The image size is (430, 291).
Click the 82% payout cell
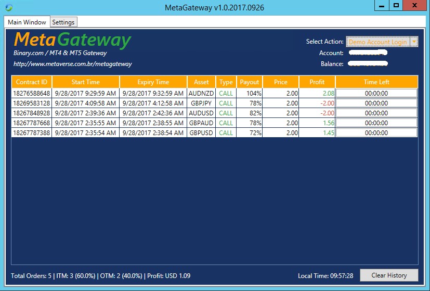pos(249,113)
